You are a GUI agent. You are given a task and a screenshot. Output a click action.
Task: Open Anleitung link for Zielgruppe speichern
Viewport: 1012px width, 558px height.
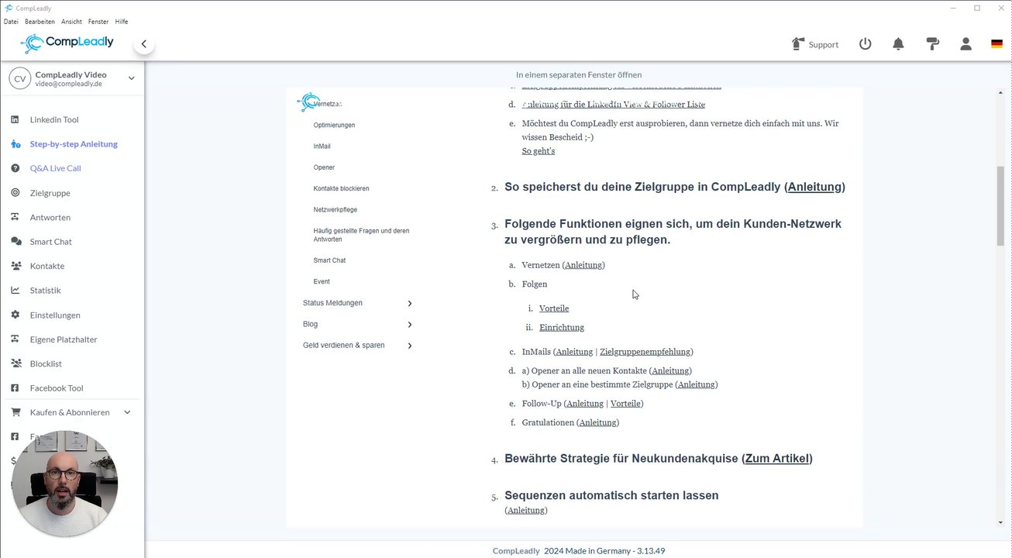(814, 187)
